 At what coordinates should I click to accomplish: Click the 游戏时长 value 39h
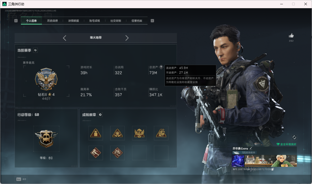tap(84, 73)
